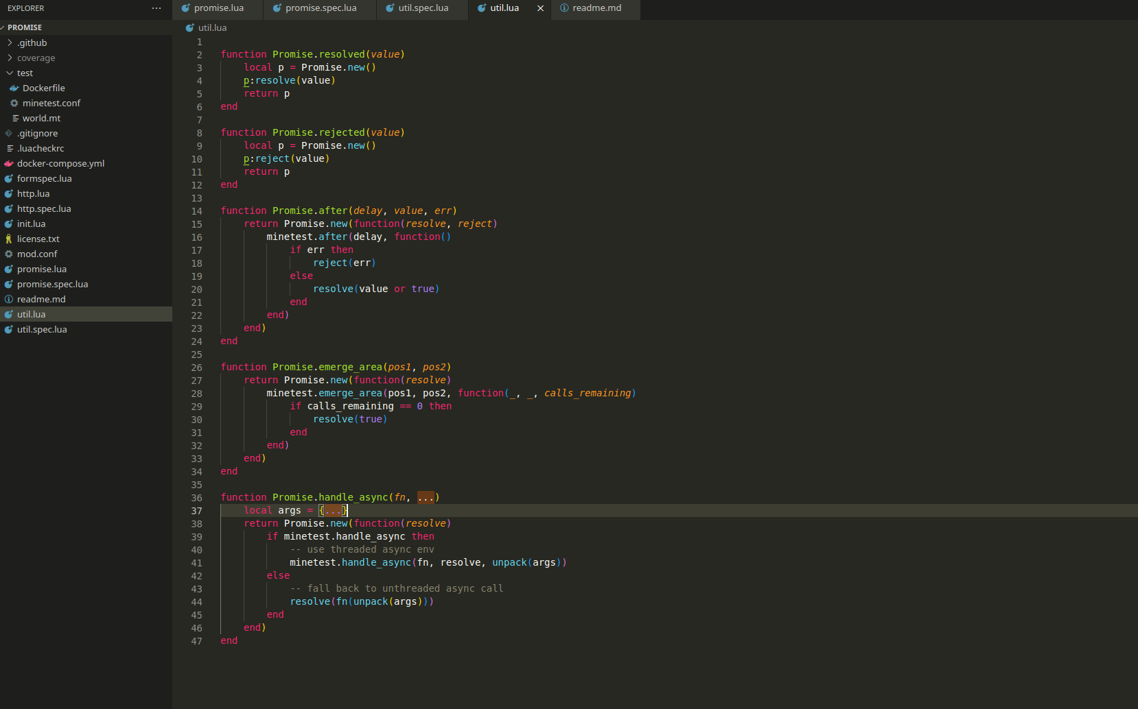
Task: Open the util.spec.lua editor tab
Action: 422,8
